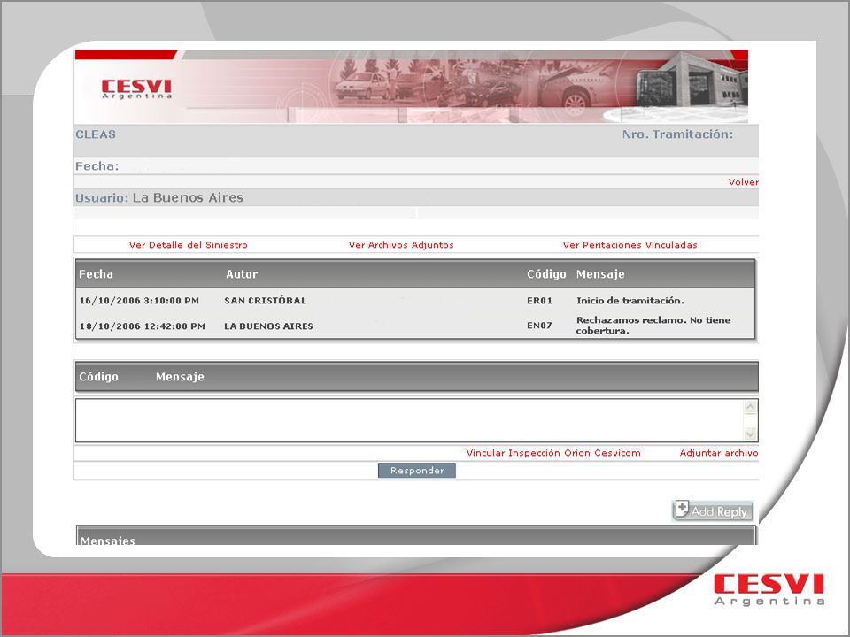Click the Usuario: La Buenos Aires text
This screenshot has width=850, height=637.
pyautogui.click(x=158, y=197)
